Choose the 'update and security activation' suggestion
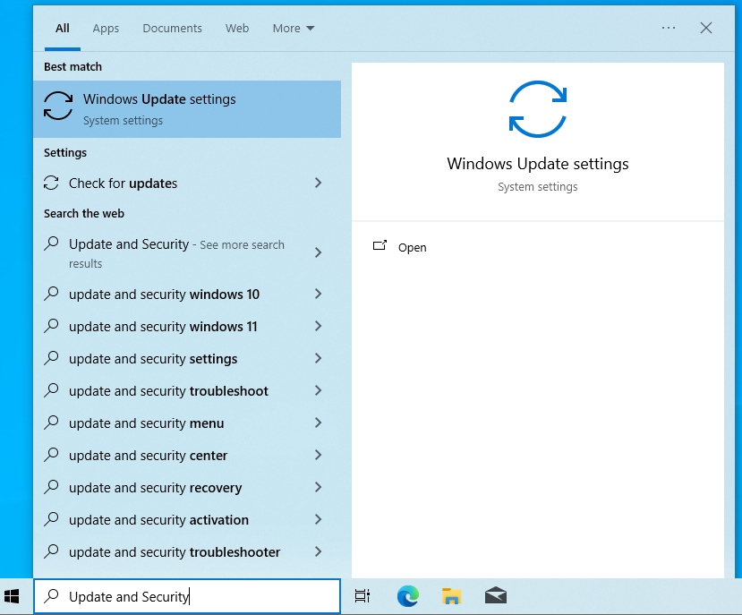The width and height of the screenshot is (742, 615). pyautogui.click(x=187, y=519)
